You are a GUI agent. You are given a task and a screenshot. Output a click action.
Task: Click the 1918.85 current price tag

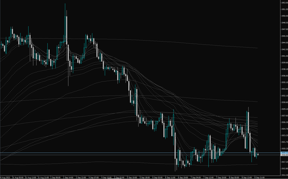284,155
